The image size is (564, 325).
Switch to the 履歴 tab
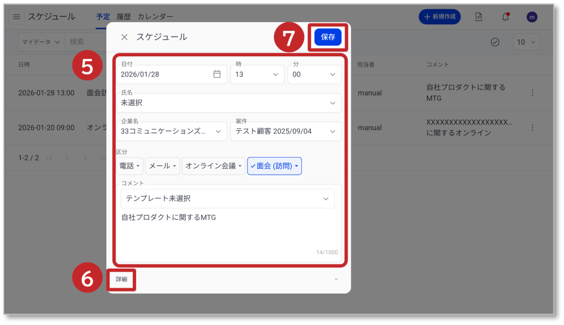pyautogui.click(x=123, y=17)
